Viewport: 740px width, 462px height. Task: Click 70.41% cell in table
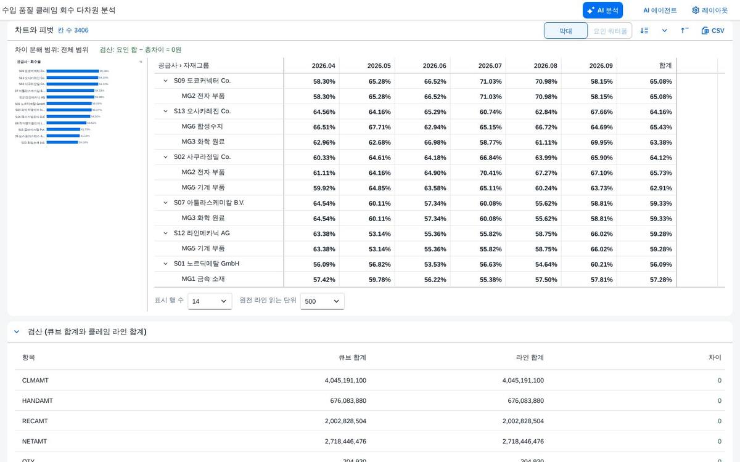pyautogui.click(x=491, y=173)
